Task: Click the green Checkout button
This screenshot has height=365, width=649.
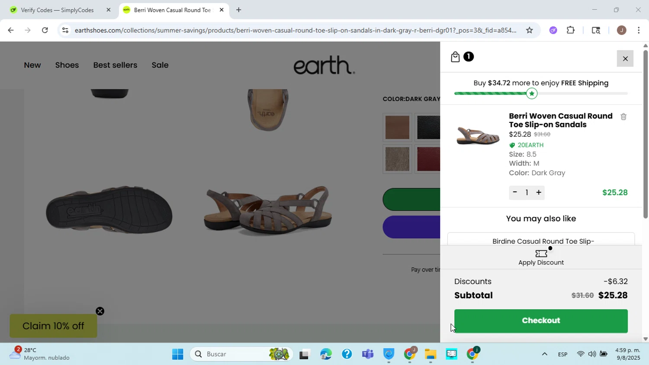Action: coord(541,321)
